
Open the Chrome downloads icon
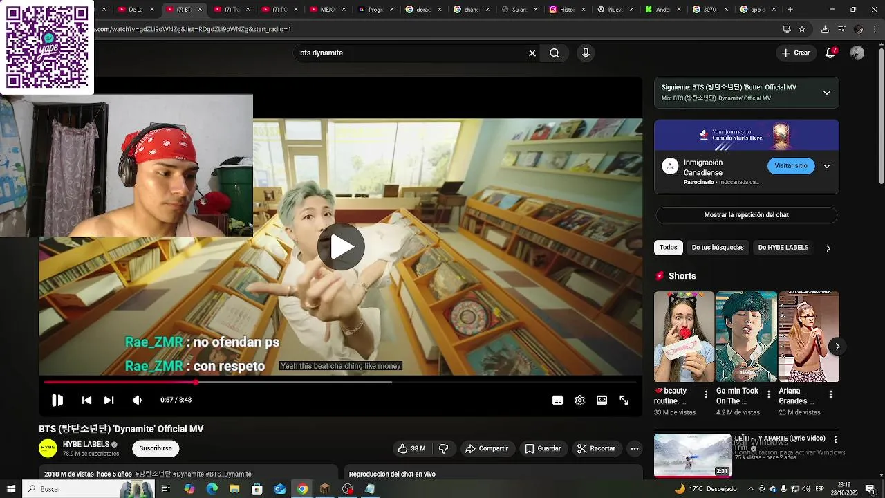tap(825, 29)
